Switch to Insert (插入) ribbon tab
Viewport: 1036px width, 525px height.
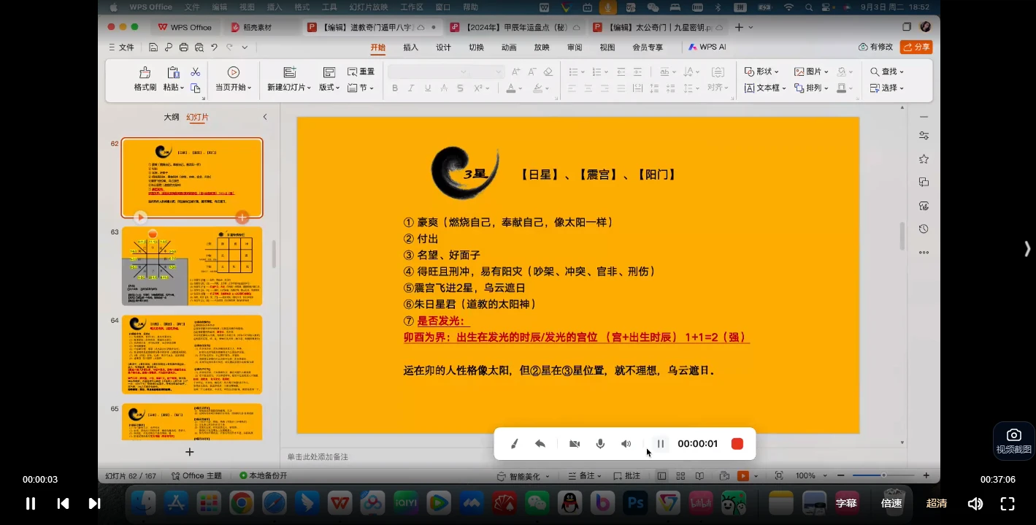pos(411,47)
